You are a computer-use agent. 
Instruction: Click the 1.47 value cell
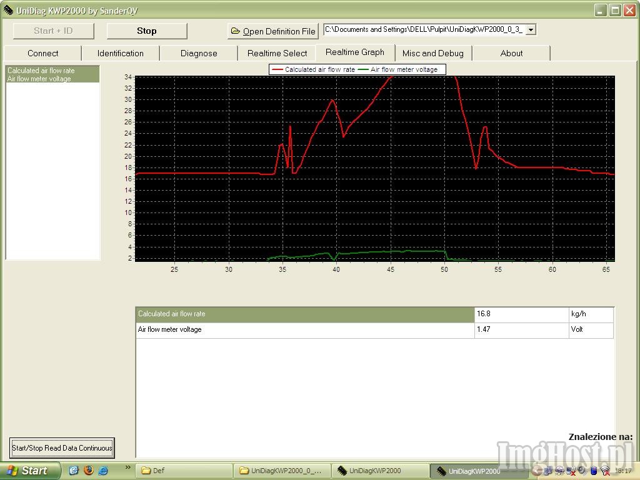[x=522, y=330]
